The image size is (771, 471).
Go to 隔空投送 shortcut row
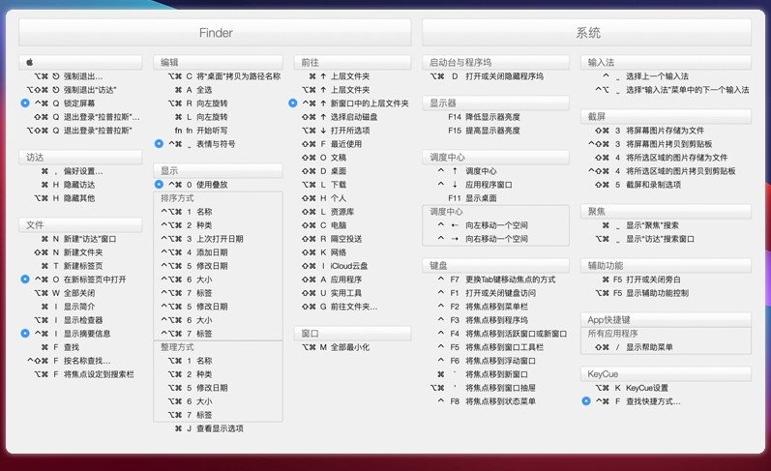point(332,239)
